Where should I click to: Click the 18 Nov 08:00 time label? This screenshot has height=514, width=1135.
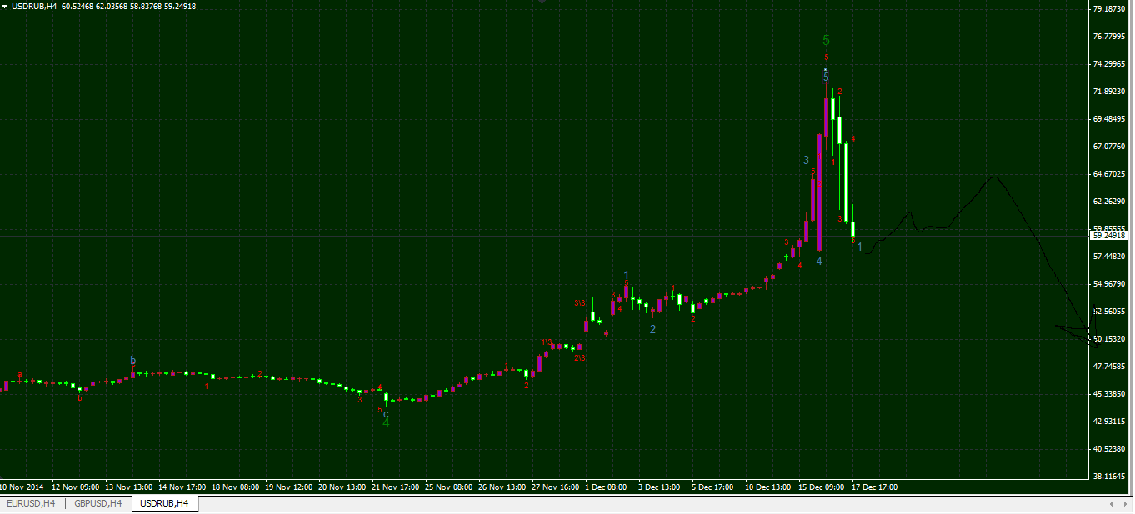pos(236,487)
